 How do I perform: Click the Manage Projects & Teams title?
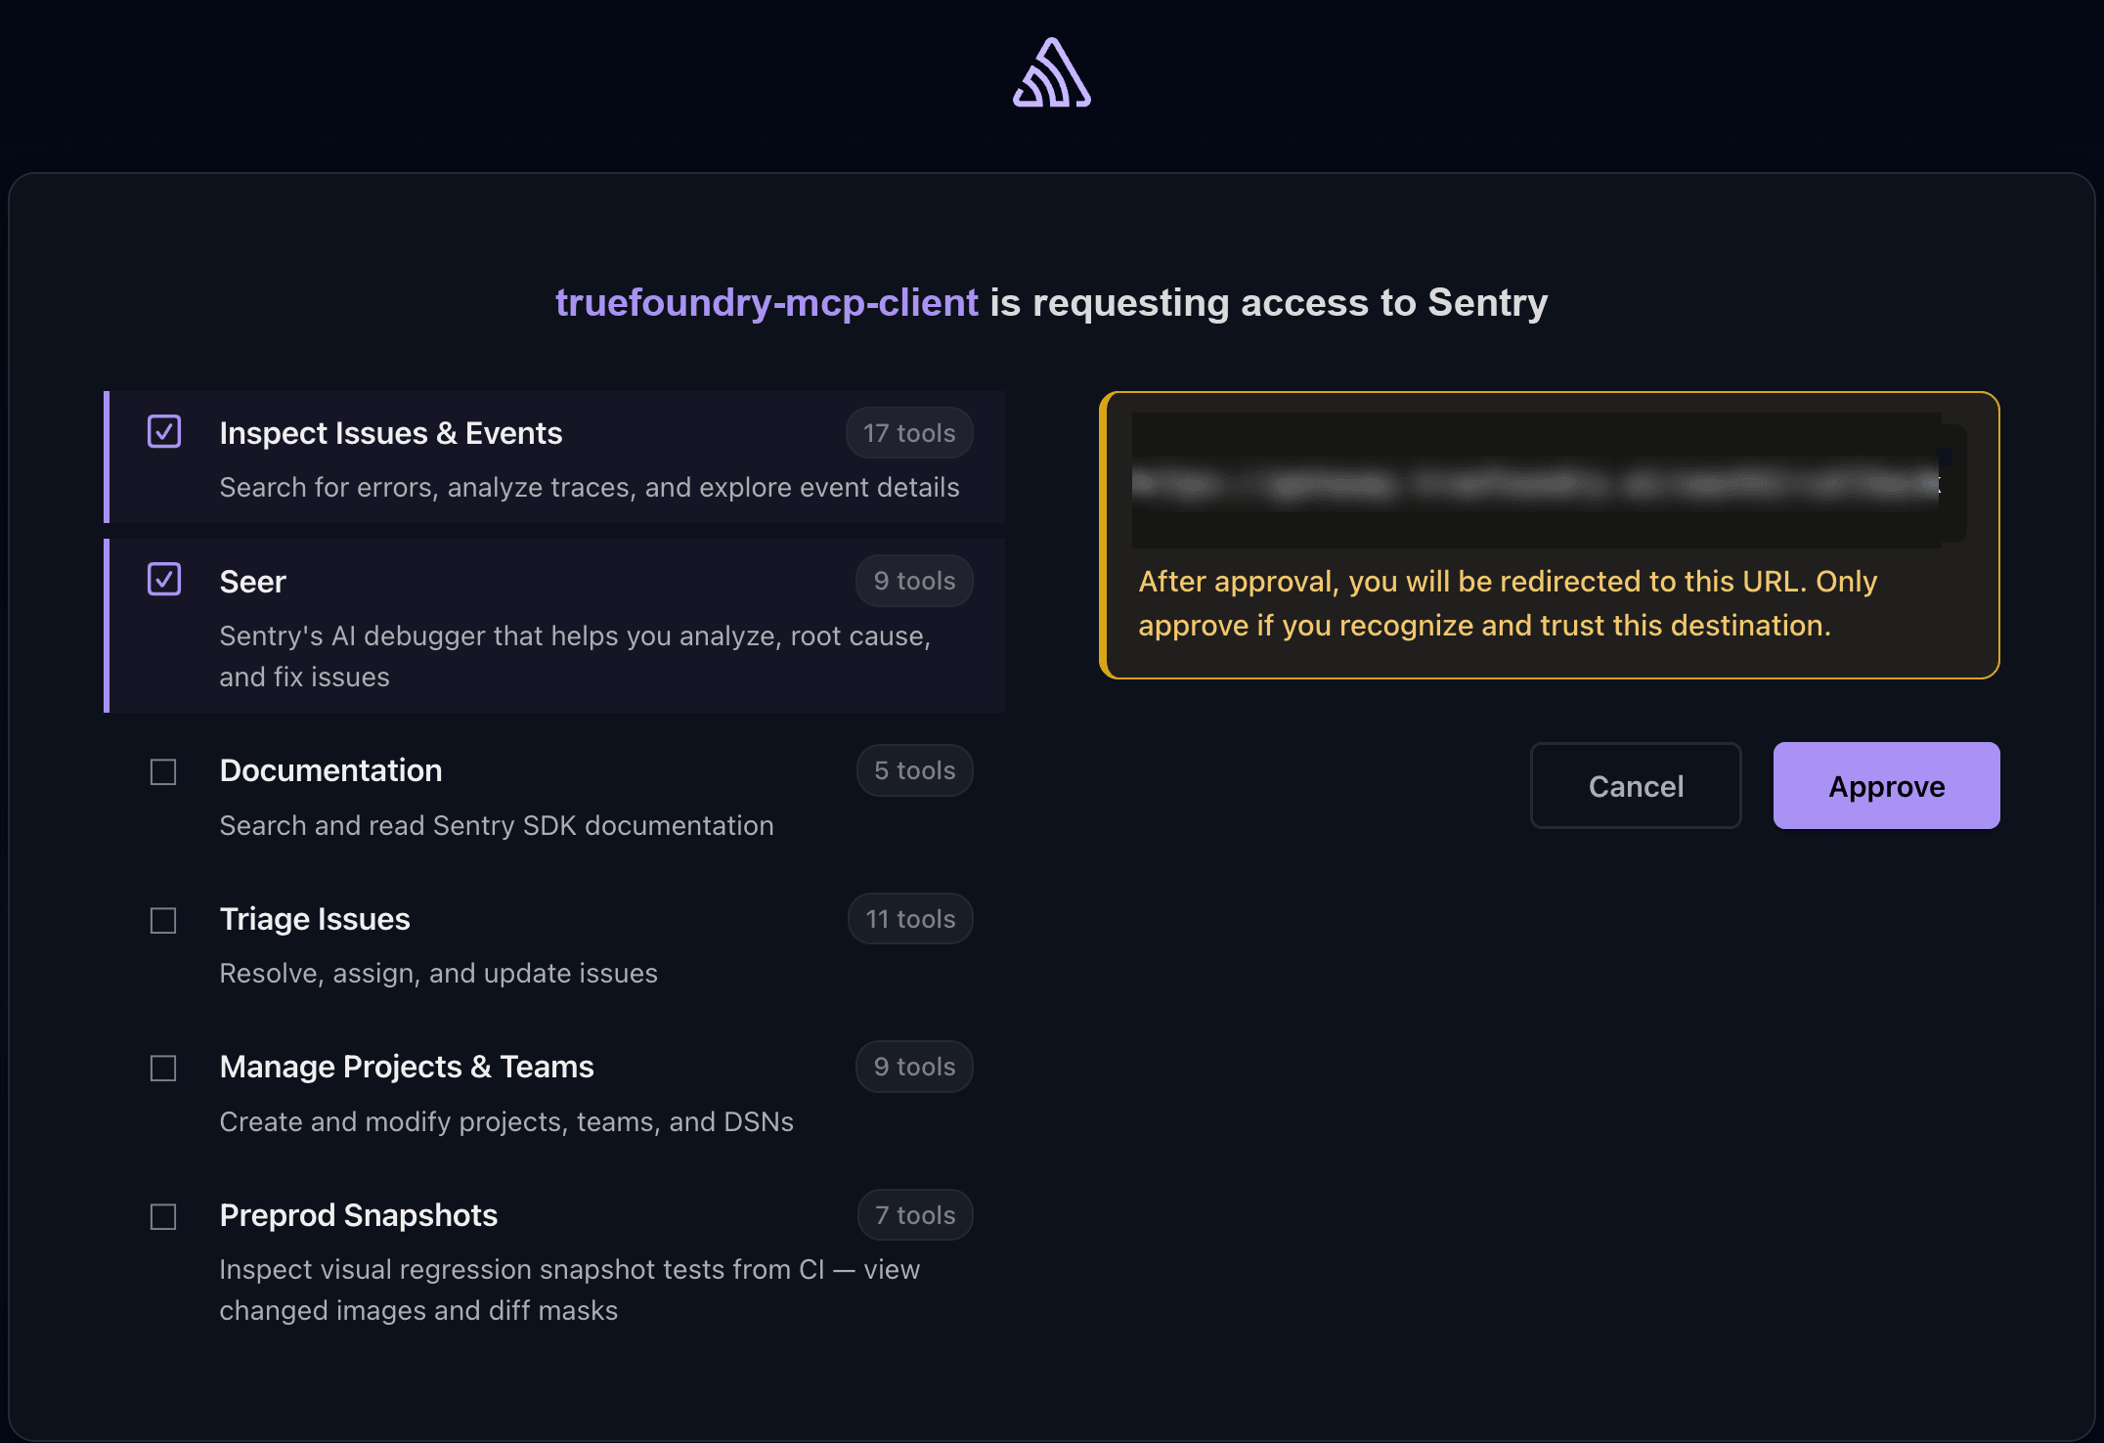[x=407, y=1067]
